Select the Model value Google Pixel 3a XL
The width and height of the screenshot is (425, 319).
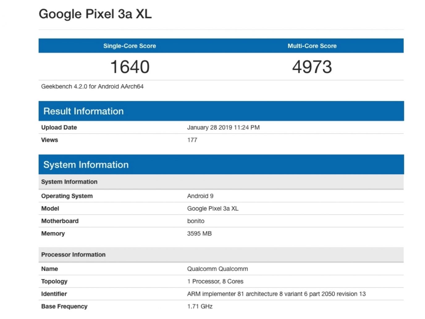[212, 209]
